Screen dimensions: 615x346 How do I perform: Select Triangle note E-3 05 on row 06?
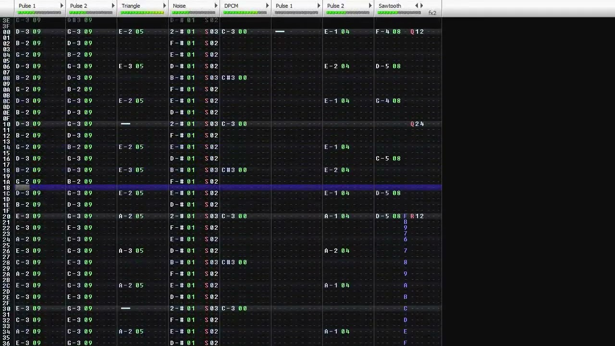[x=131, y=66]
